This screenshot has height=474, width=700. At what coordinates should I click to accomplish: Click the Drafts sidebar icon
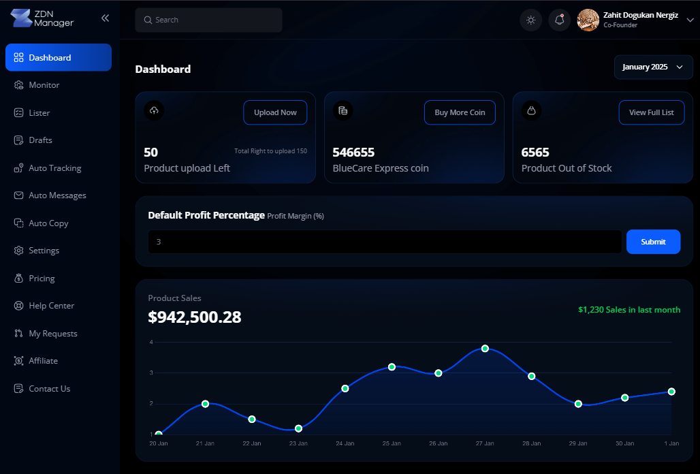pos(19,140)
